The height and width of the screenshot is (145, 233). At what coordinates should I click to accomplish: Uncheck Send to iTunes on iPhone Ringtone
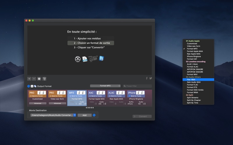130,96
